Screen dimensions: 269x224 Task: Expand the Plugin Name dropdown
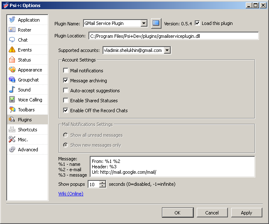pyautogui.click(x=144, y=23)
